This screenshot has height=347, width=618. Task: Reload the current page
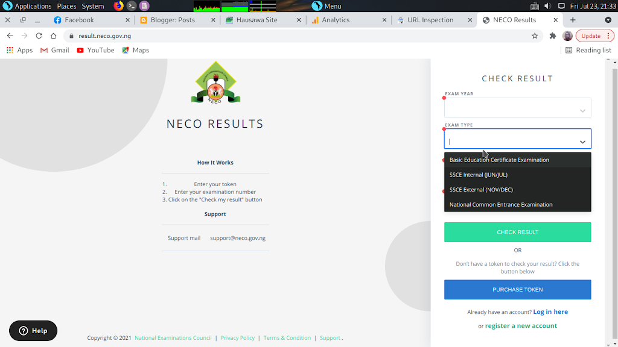[39, 36]
